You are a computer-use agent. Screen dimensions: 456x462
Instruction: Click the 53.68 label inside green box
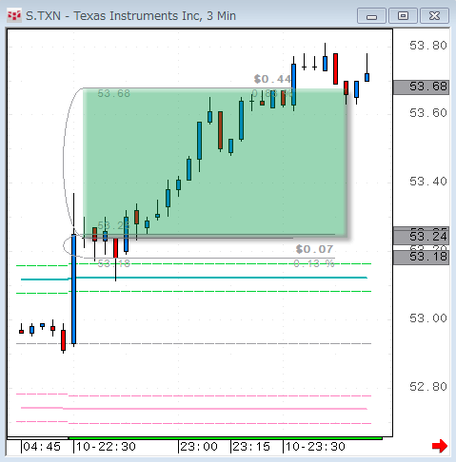click(x=113, y=93)
